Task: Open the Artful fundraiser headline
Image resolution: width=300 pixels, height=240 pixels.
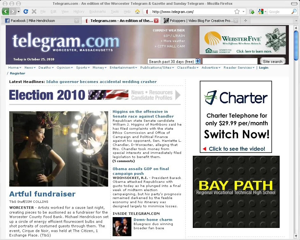Action: click(42, 194)
